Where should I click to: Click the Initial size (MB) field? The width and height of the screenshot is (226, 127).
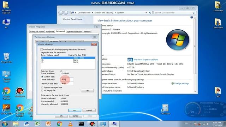click(67, 79)
